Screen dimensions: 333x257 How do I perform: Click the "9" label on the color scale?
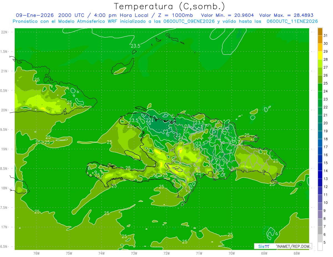tap(325, 211)
